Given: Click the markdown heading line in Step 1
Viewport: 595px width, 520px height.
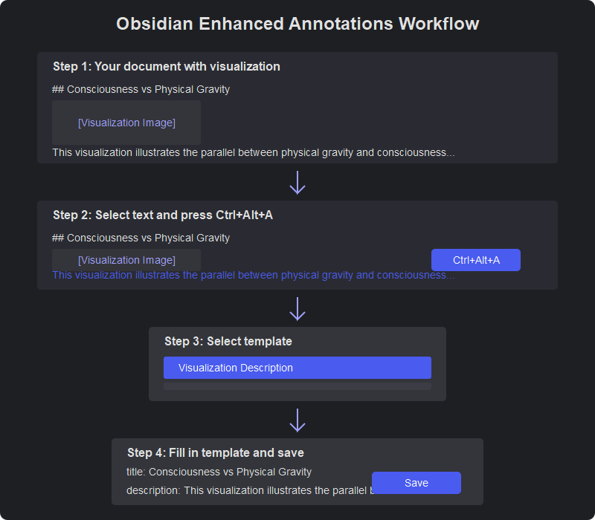Looking at the screenshot, I should tap(141, 89).
